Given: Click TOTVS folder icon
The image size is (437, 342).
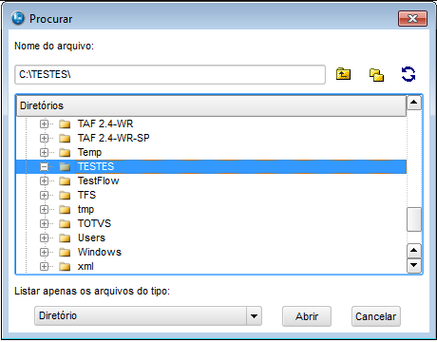Looking at the screenshot, I should click(x=65, y=223).
